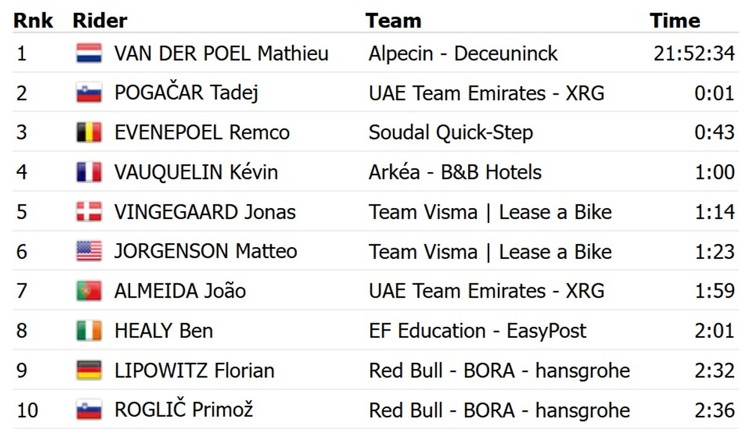This screenshot has height=429, width=744.
Task: Click the Portuguese flag next to Almeida
Action: [x=89, y=291]
